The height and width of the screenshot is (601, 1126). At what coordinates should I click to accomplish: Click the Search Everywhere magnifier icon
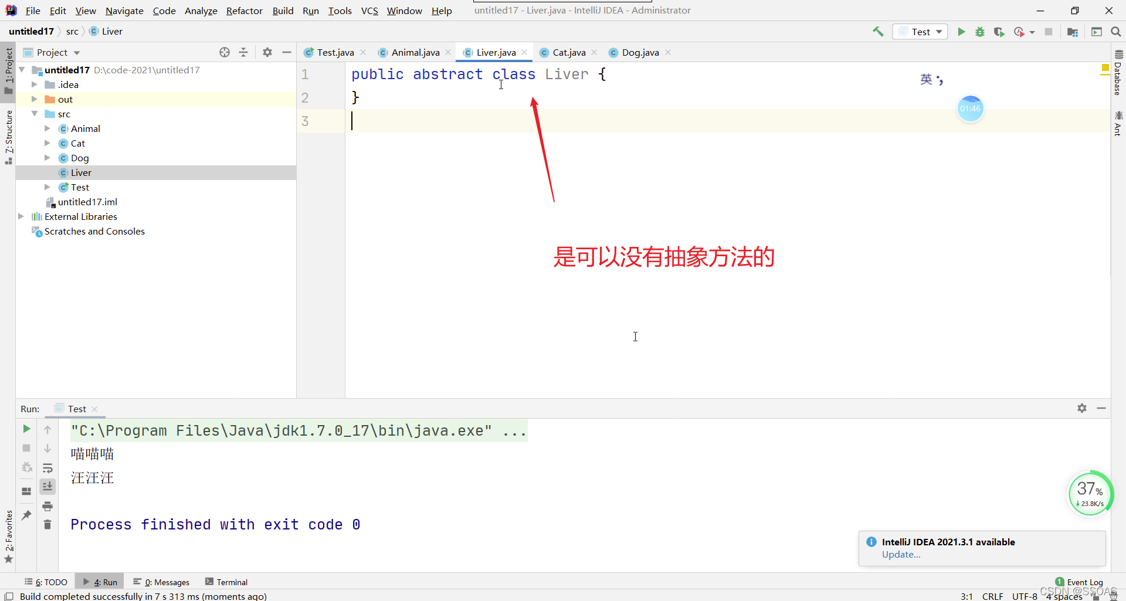[1116, 32]
